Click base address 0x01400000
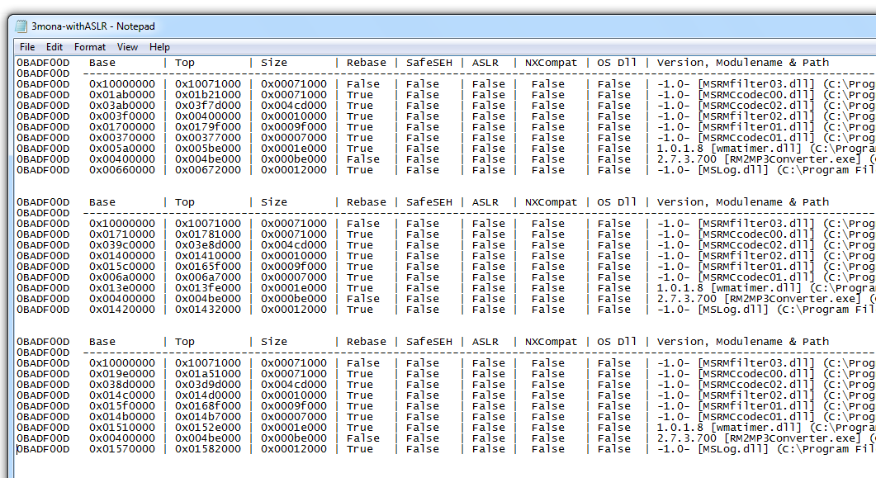 pos(122,256)
